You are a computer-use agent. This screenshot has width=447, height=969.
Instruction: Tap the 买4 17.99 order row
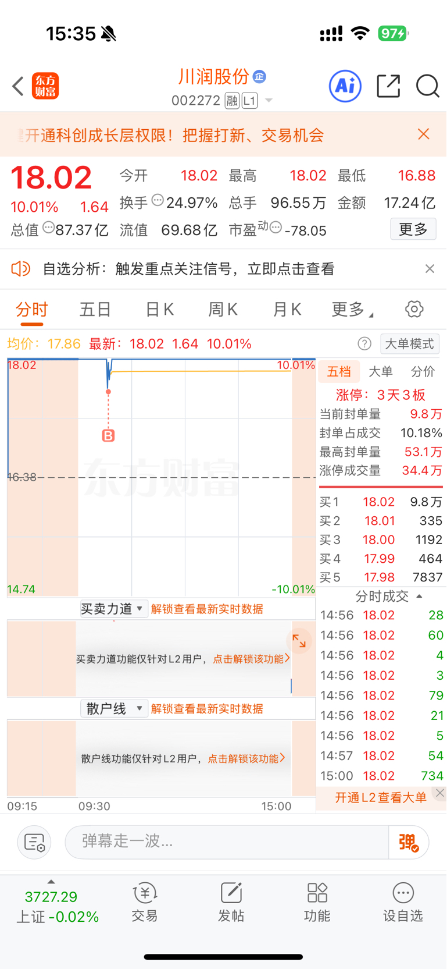point(381,559)
